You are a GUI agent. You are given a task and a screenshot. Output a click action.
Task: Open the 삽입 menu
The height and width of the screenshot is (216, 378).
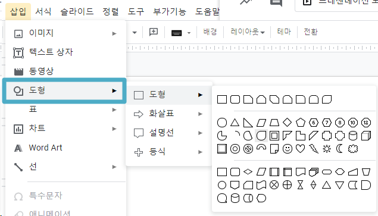(18, 11)
